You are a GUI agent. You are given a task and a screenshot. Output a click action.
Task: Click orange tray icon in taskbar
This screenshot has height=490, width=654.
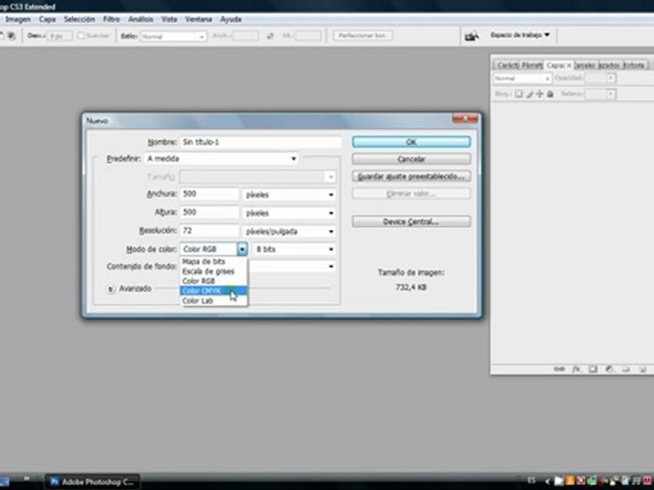coord(570,481)
